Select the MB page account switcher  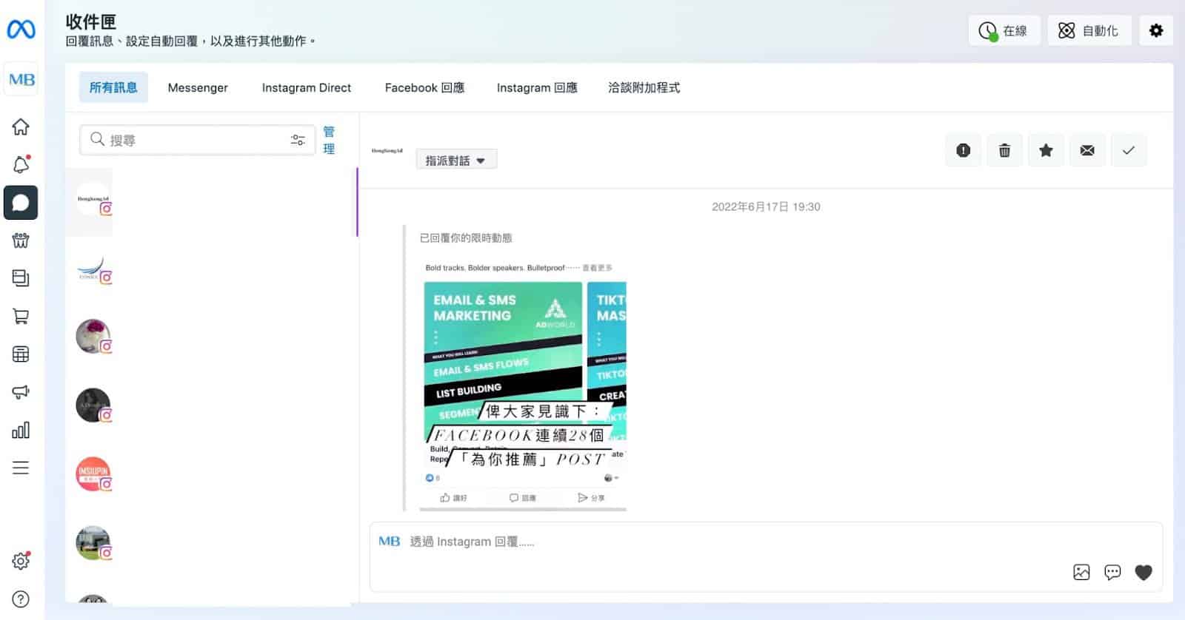pos(21,79)
